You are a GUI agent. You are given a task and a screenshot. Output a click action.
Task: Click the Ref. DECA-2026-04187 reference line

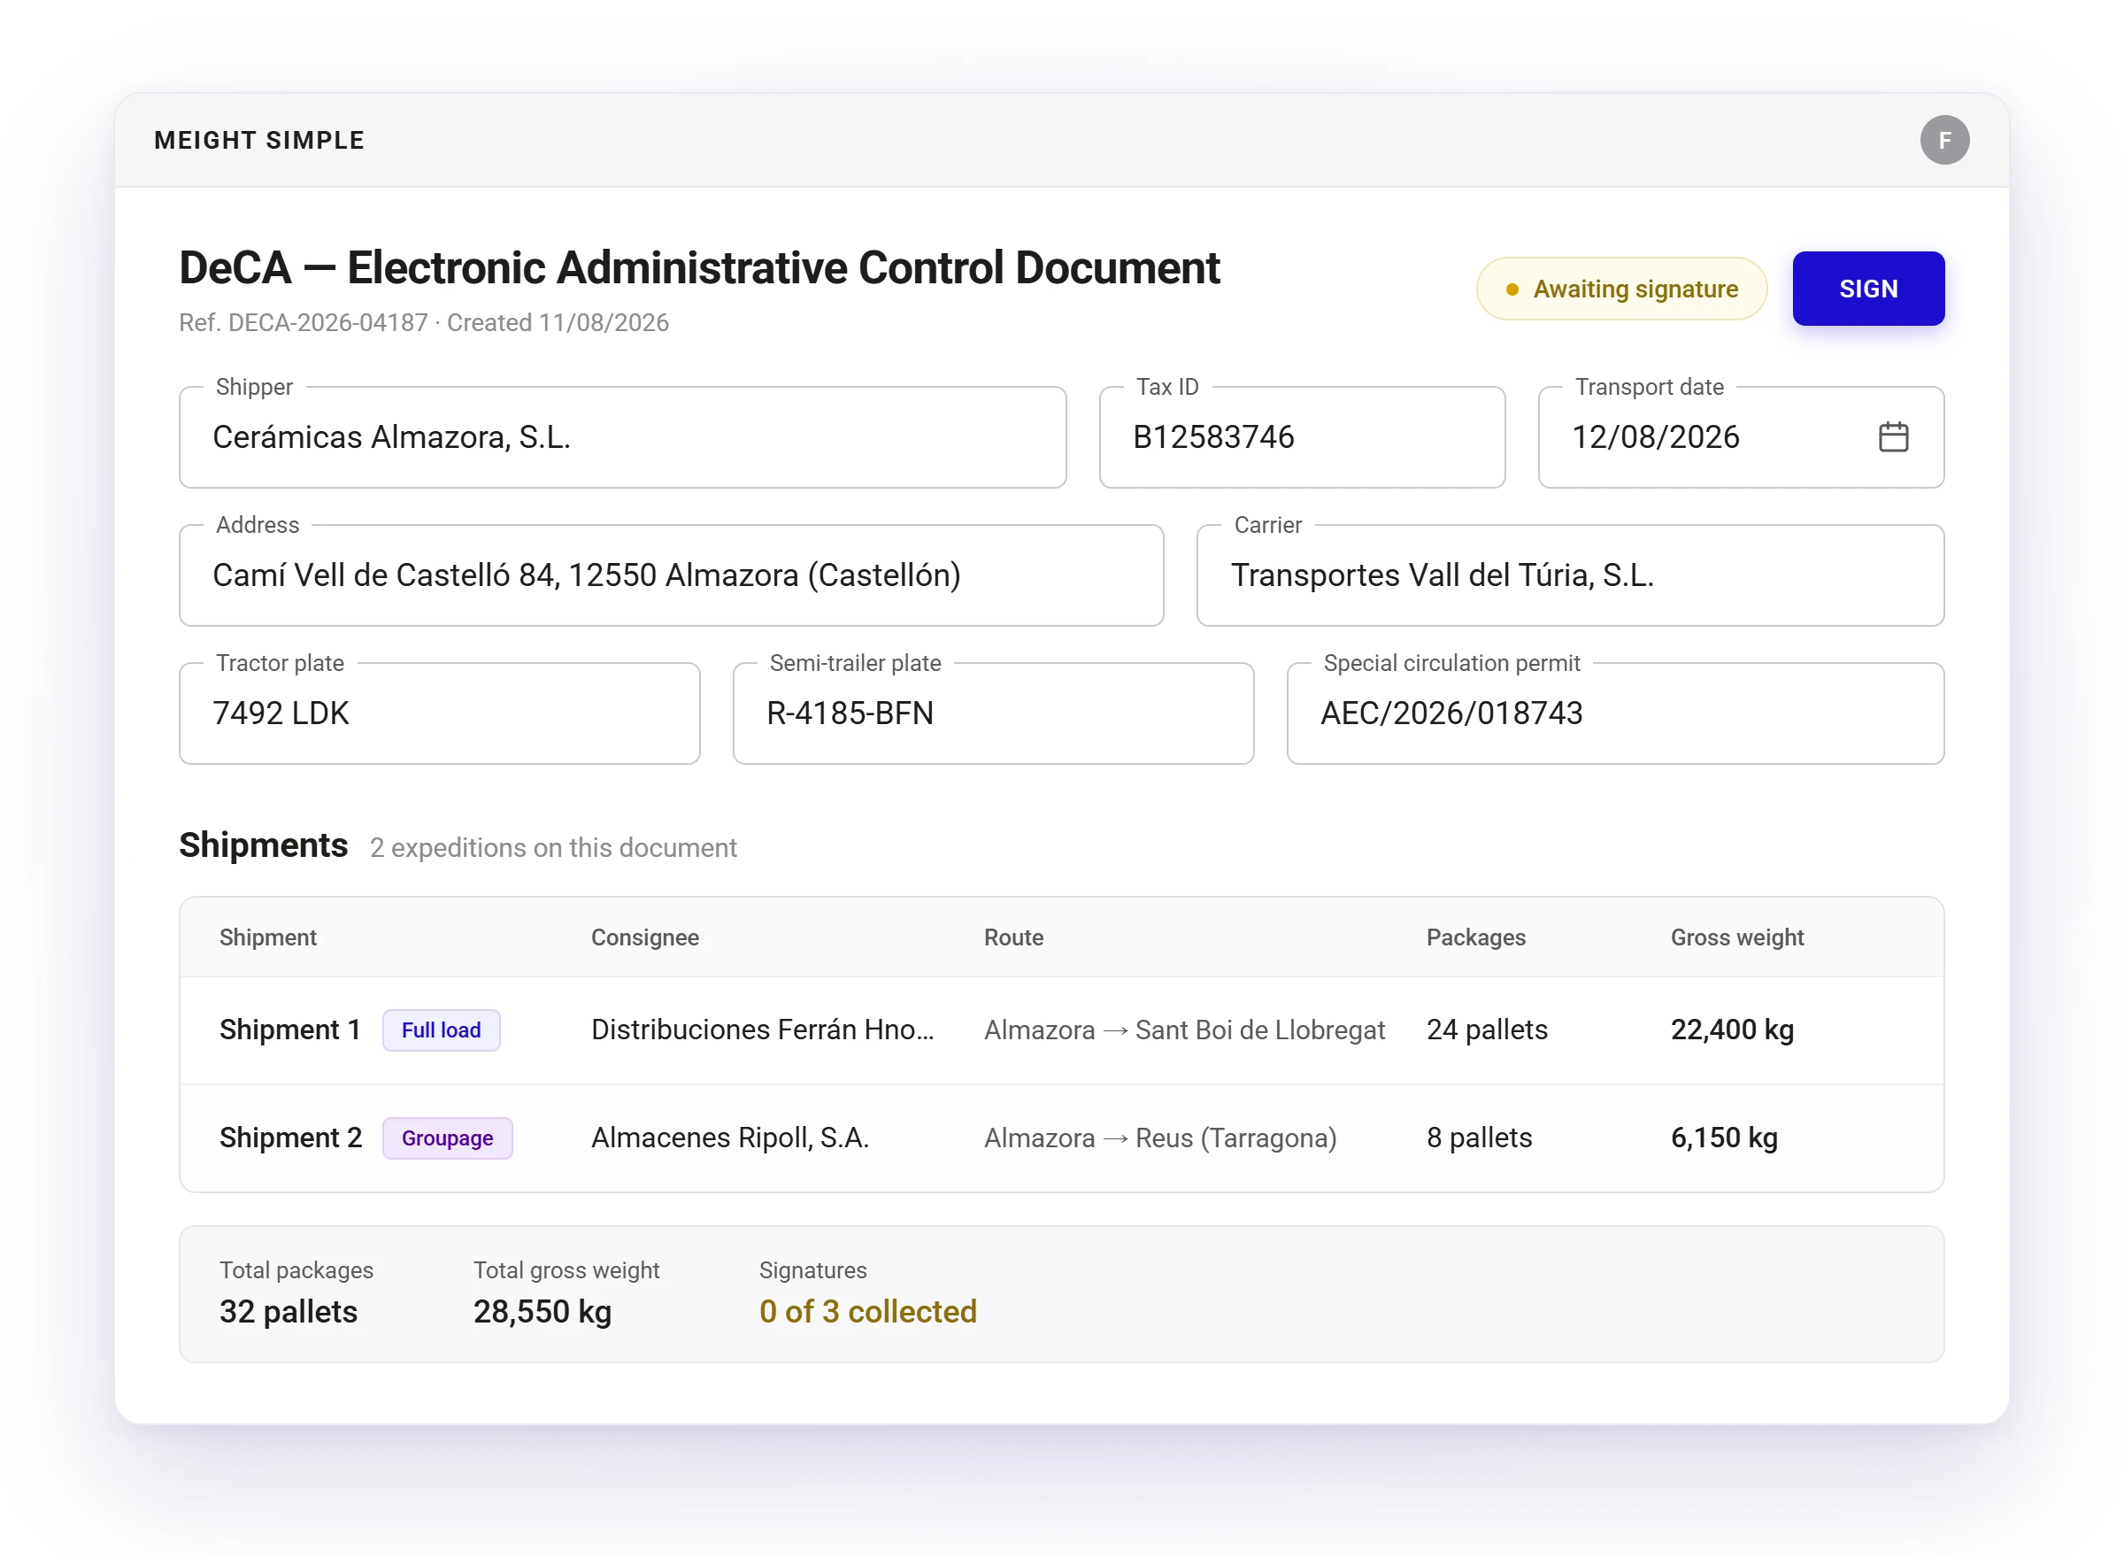(x=423, y=322)
